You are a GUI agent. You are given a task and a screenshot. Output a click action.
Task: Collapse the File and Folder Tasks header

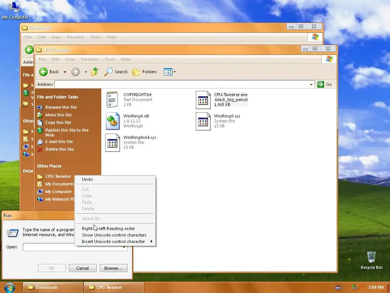pyautogui.click(x=58, y=97)
